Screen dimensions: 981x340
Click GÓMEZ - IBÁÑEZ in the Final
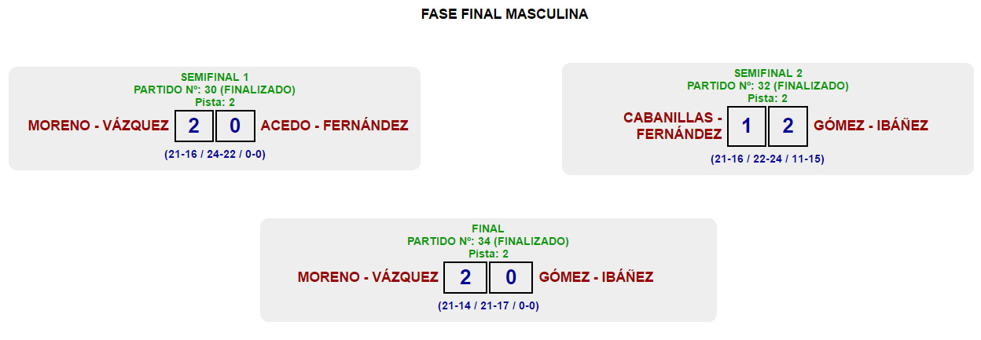pos(596,277)
